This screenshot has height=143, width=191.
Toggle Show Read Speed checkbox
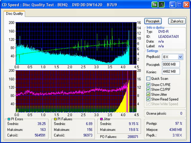click(x=148, y=99)
